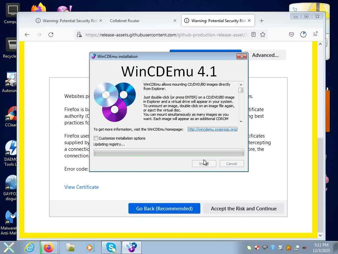Open a new Firefox tab
The image size is (338, 254).
click(x=261, y=21)
